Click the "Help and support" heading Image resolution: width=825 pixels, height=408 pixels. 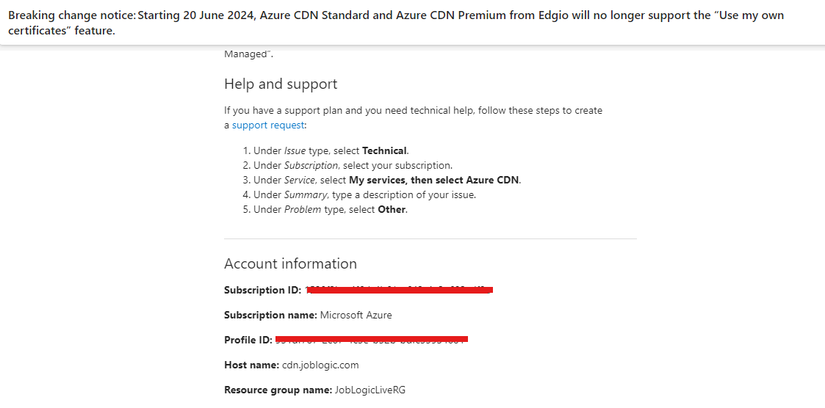[x=281, y=84]
